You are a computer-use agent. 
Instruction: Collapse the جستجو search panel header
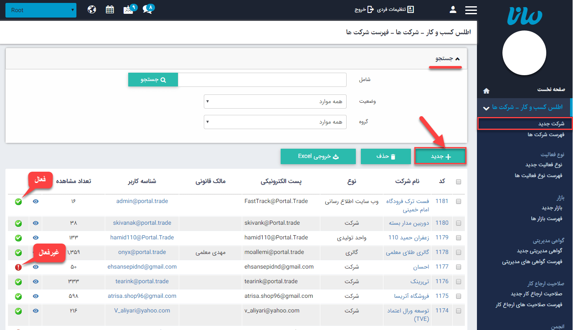446,59
